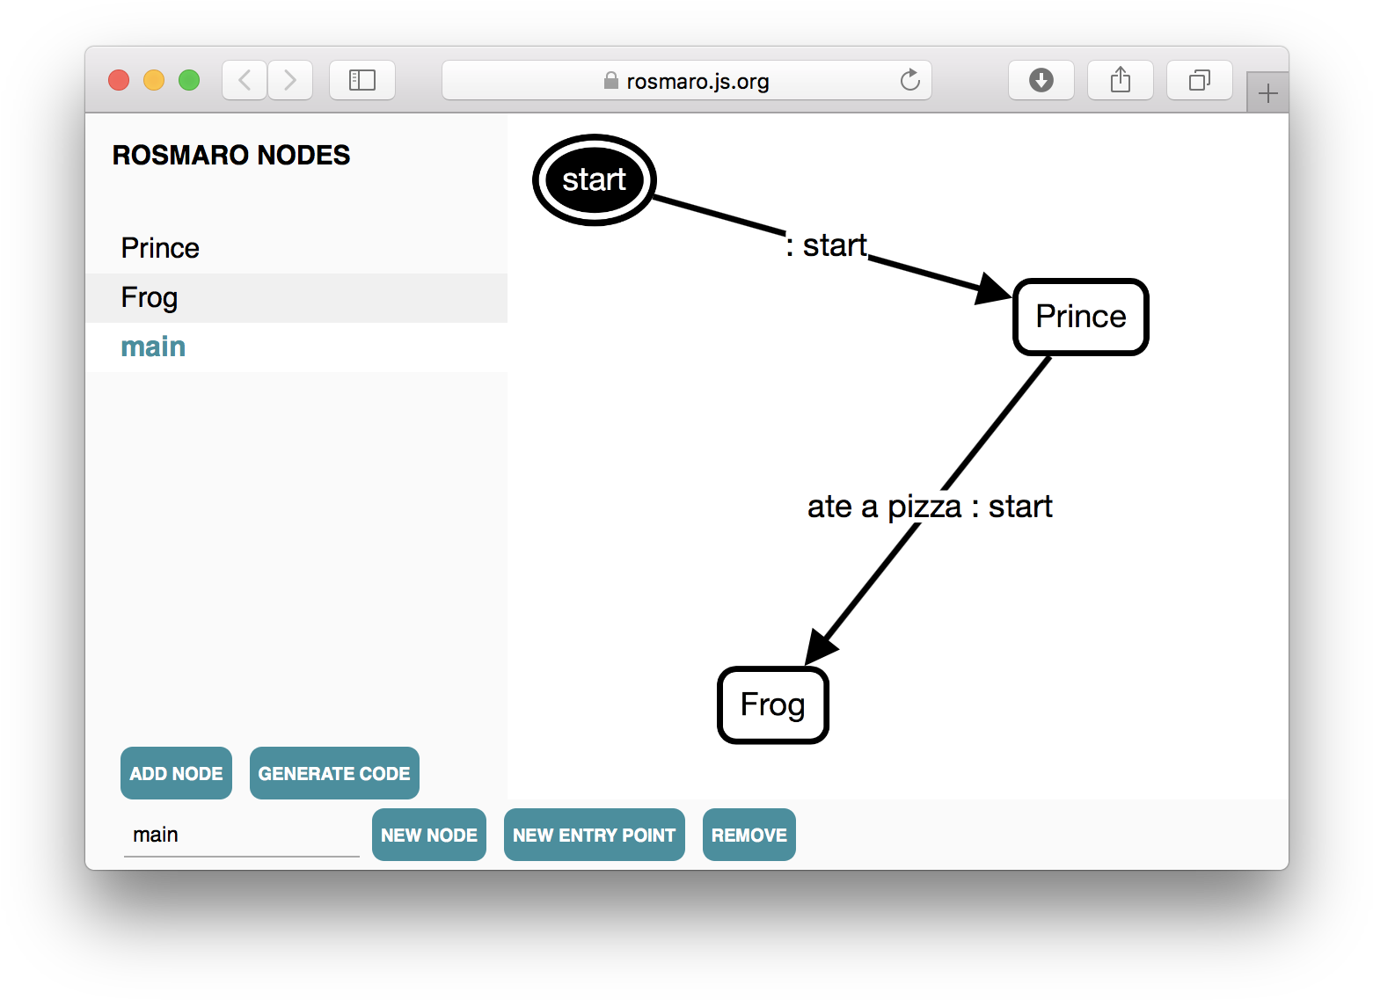This screenshot has width=1373, height=1000.
Task: Select Prince in the nodes list
Action: coord(160,248)
